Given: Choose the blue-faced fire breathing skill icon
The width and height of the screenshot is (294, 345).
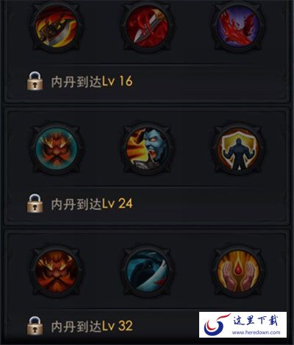Looking at the screenshot, I should point(148,149).
